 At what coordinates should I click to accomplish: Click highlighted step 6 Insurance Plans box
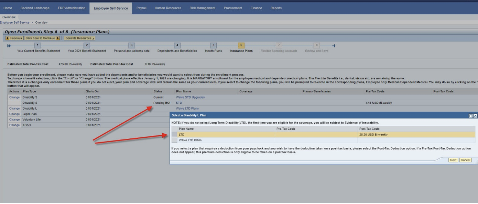point(241,45)
